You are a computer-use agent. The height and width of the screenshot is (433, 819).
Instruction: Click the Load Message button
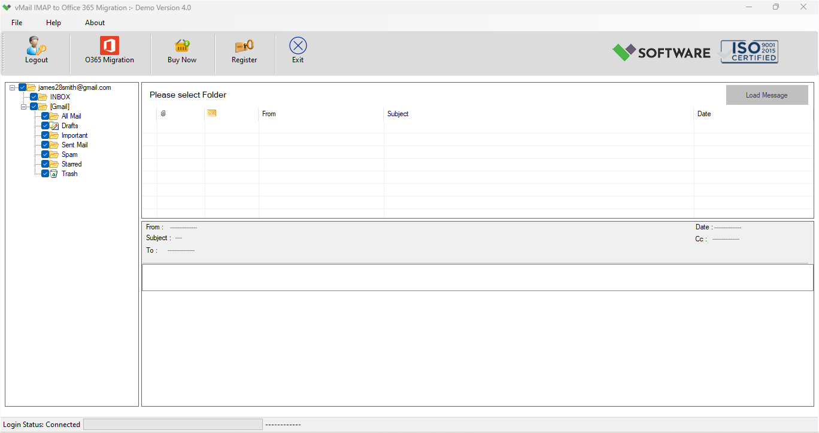767,95
